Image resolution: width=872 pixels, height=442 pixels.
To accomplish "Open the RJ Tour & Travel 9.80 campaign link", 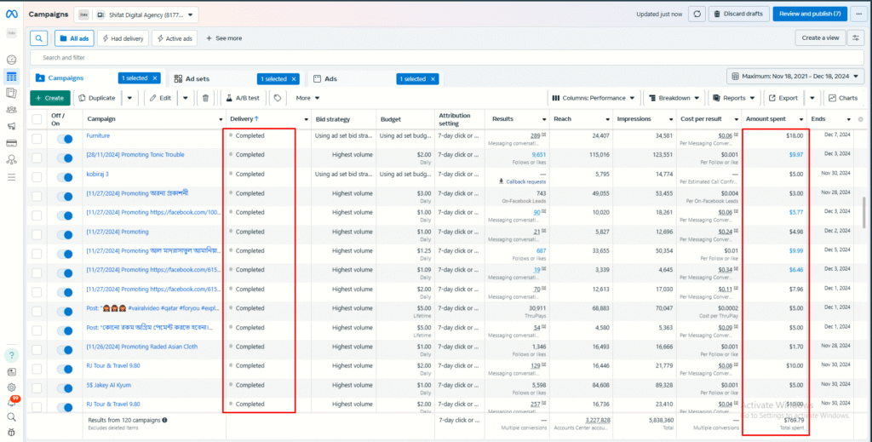I will pos(112,366).
